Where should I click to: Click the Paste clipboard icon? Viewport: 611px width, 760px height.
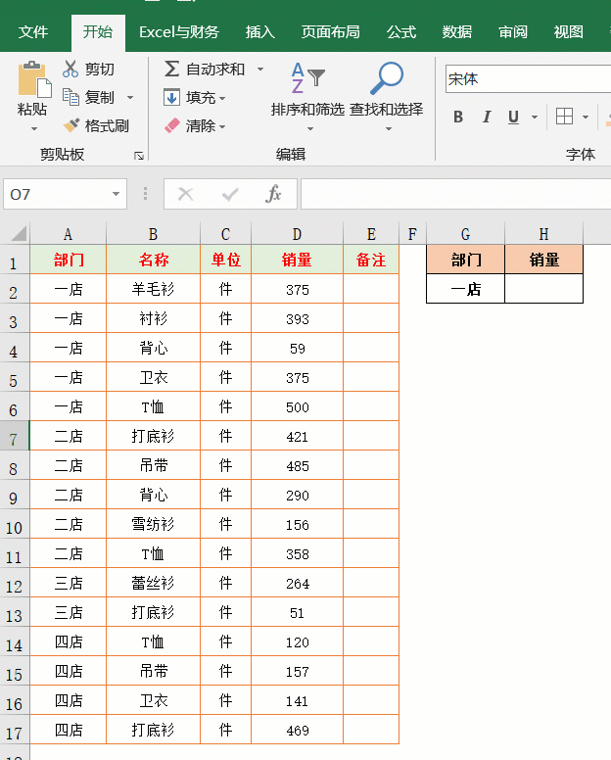[33, 79]
